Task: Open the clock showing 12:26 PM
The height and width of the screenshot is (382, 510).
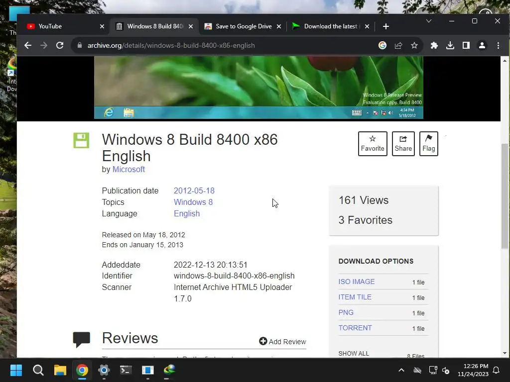Action: 473,370
